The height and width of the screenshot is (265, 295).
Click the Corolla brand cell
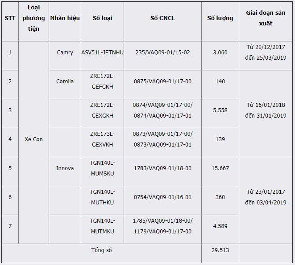click(x=65, y=82)
